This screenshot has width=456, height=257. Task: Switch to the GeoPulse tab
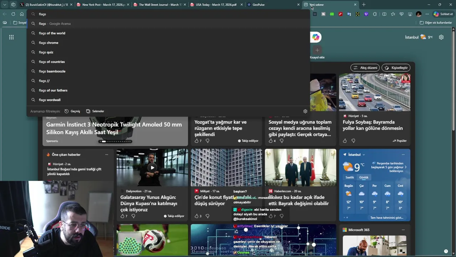tap(273, 5)
